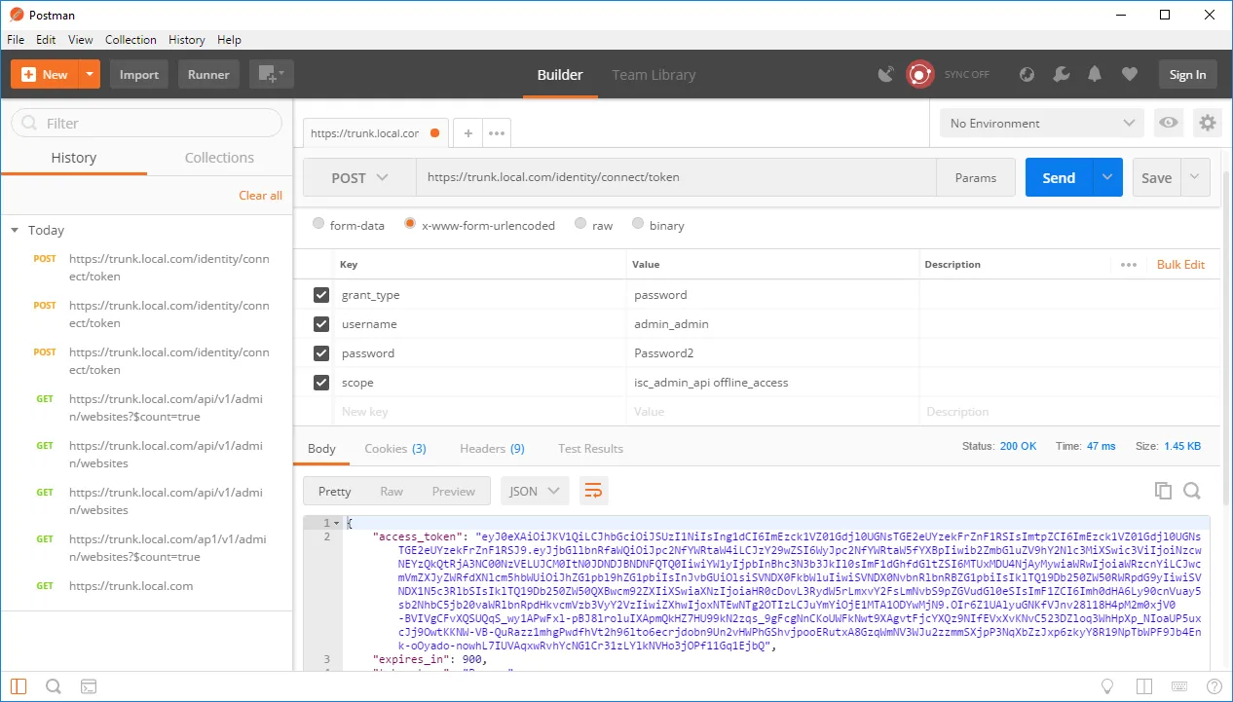The width and height of the screenshot is (1233, 702).
Task: Click the environment quick look eye icon
Action: click(1169, 124)
